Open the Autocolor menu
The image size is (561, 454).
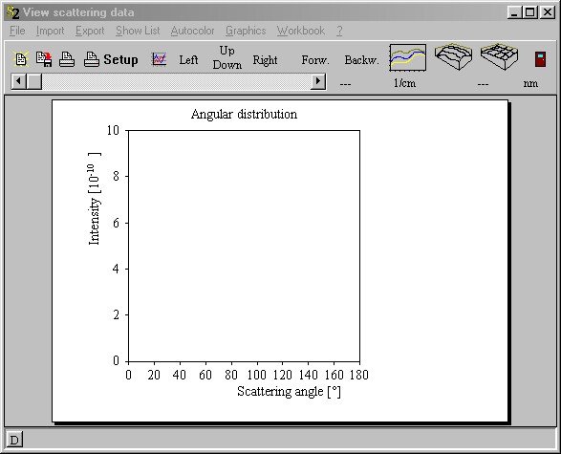coord(192,31)
